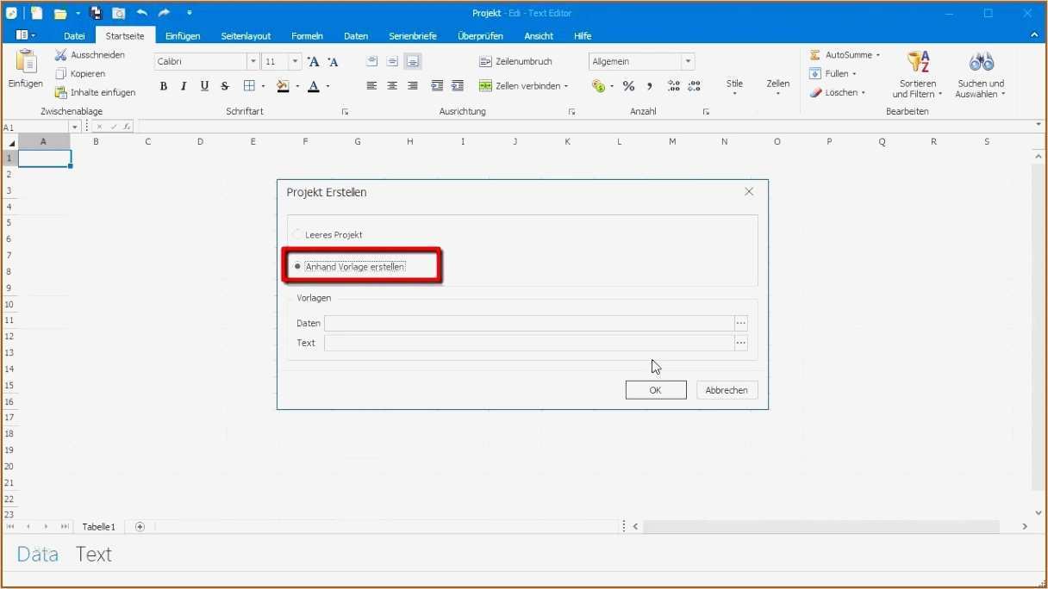Screen dimensions: 1048x589
Task: Center text horizontally
Action: (x=392, y=86)
